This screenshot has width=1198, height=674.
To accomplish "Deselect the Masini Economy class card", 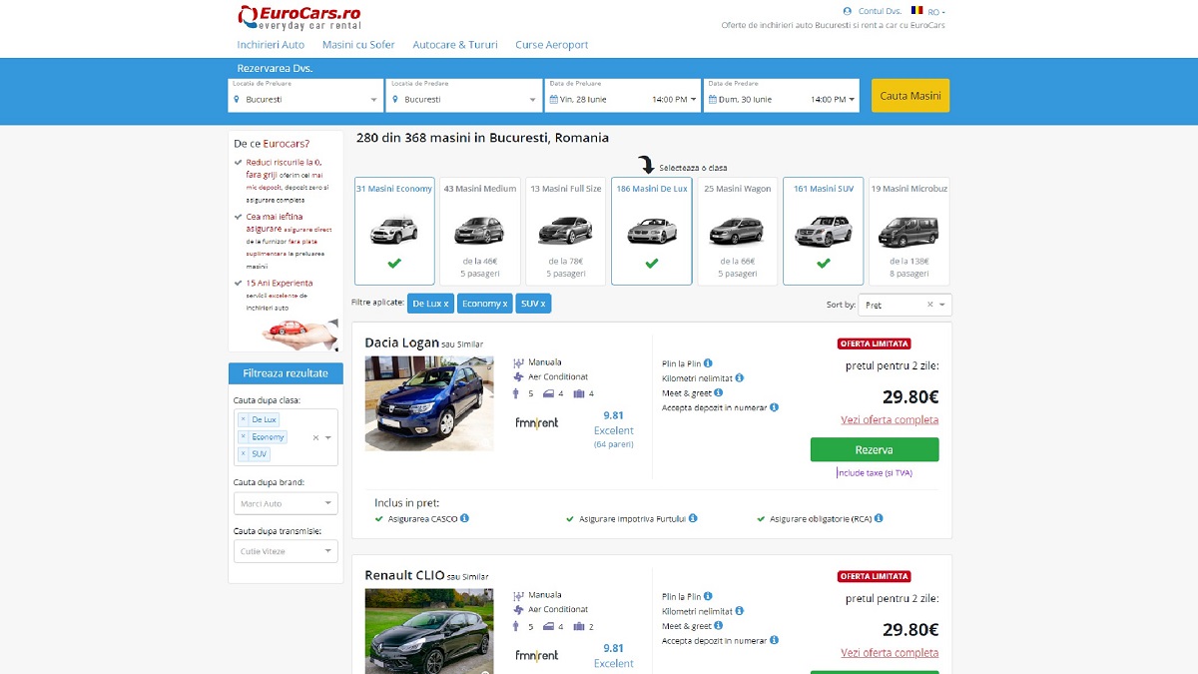I will pyautogui.click(x=394, y=231).
